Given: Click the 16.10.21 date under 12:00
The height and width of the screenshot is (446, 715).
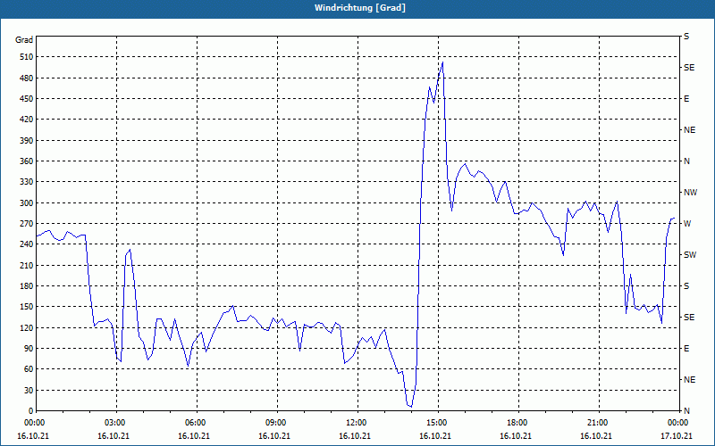Looking at the screenshot, I should tap(355, 436).
